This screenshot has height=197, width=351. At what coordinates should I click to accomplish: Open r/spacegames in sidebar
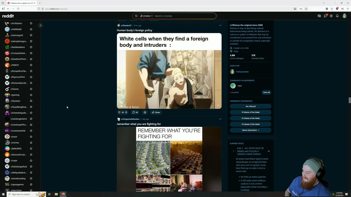click(x=17, y=184)
